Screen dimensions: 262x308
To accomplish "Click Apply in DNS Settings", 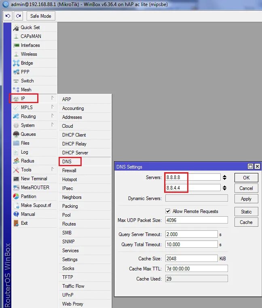I will [x=246, y=199].
